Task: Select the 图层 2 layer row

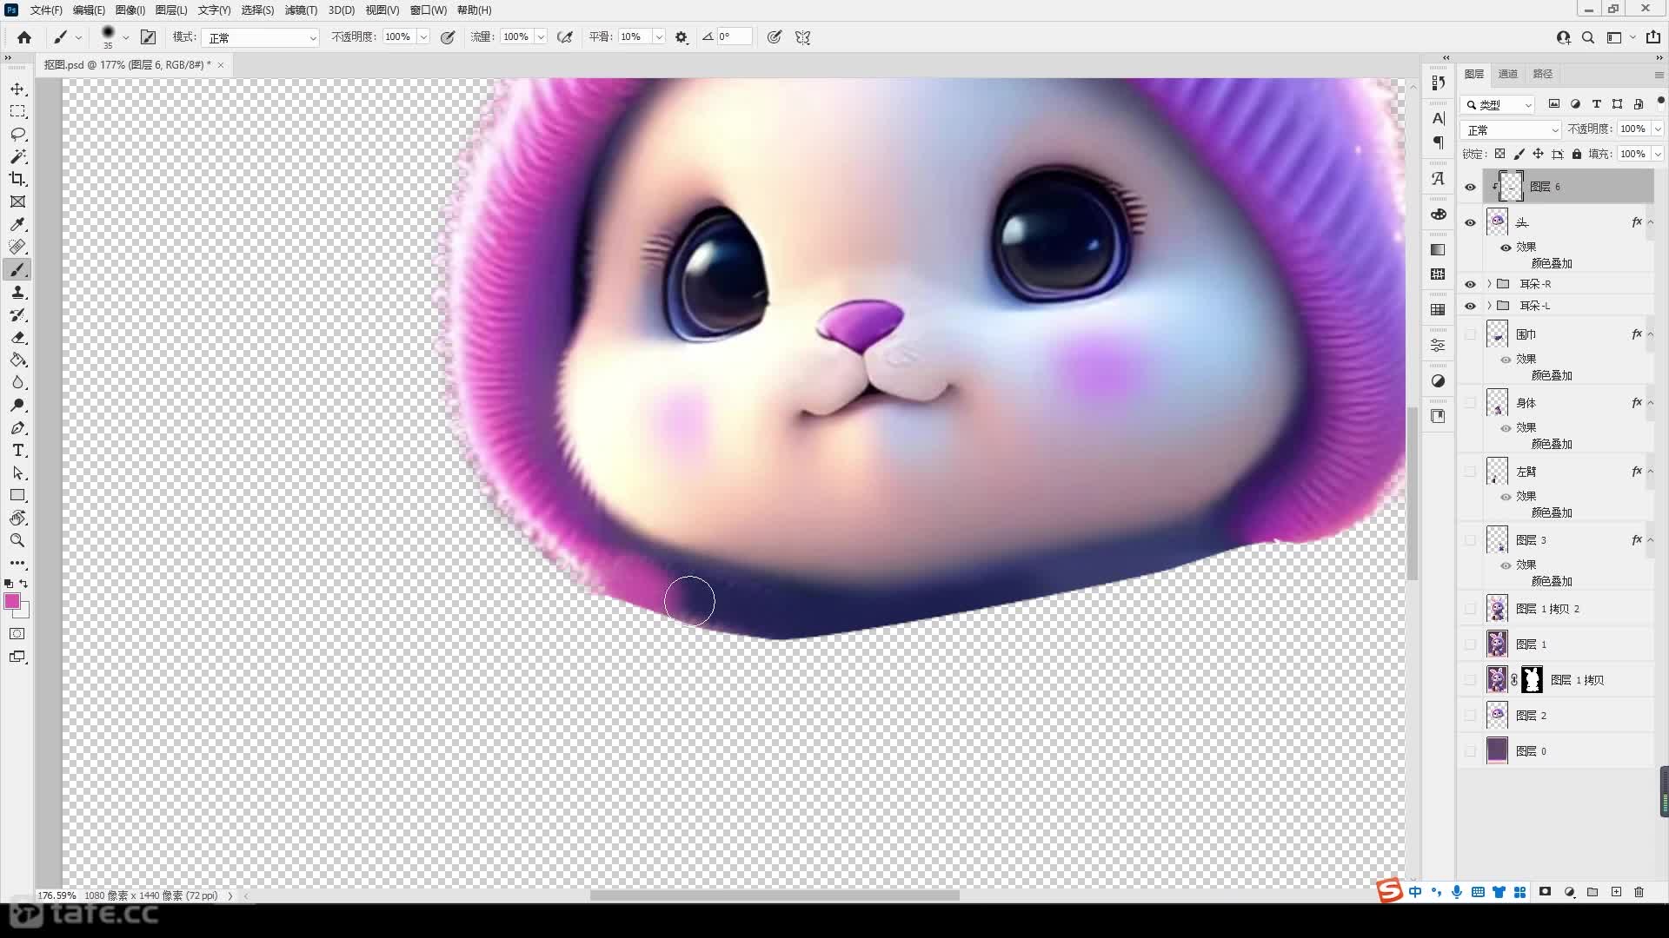Action: point(1568,716)
